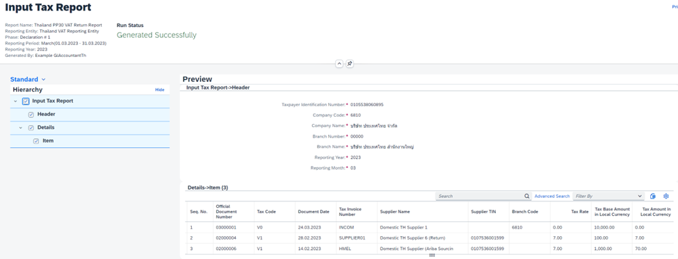Click the Official Document Number column header
The image size is (678, 259).
[233, 212]
